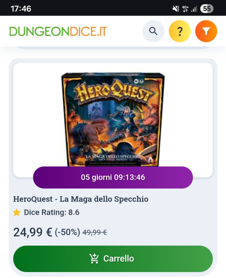Open HeroQuest - La Maga dello Specchio title
226x278 pixels.
click(x=81, y=199)
